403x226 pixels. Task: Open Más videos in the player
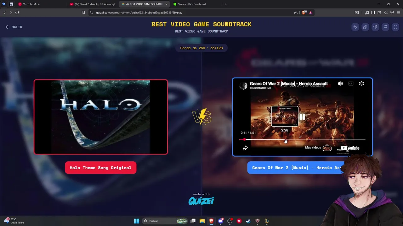318,148
